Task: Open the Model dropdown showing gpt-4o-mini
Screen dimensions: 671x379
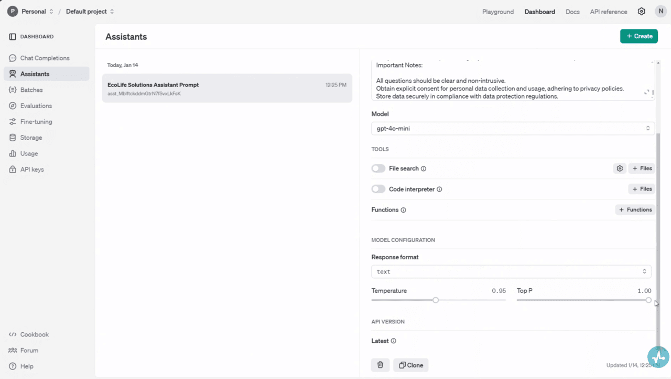Action: point(513,128)
